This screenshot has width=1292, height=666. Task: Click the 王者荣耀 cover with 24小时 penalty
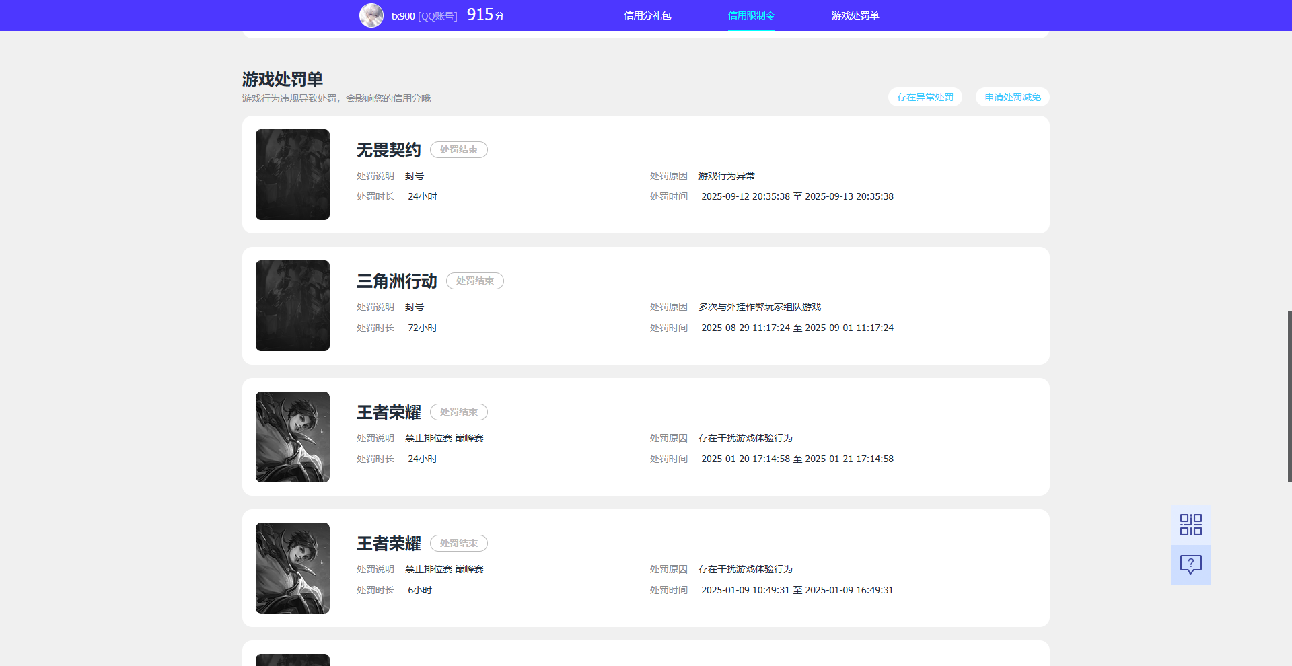point(293,437)
